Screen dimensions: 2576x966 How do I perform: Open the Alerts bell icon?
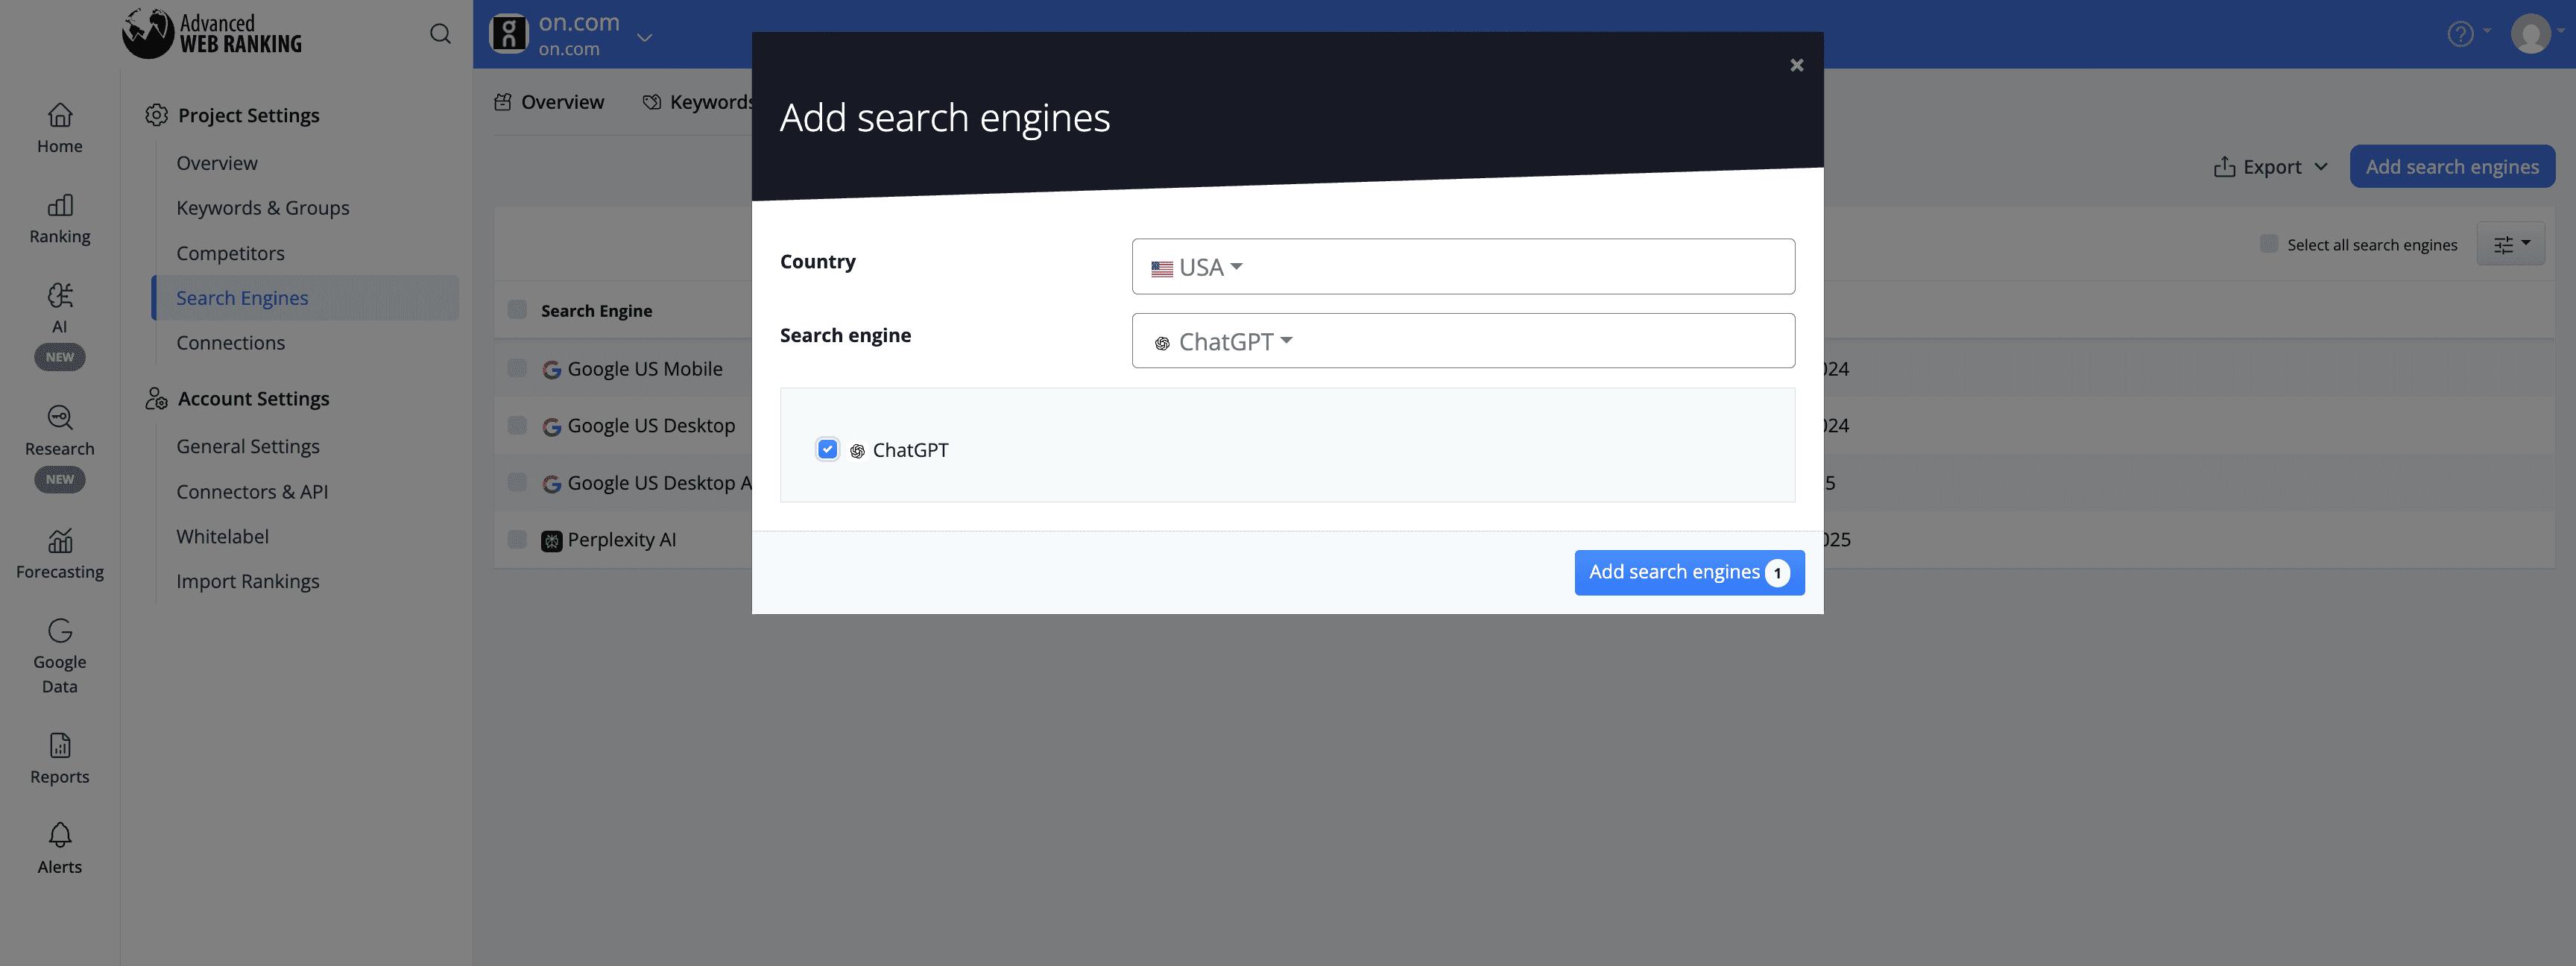point(60,834)
